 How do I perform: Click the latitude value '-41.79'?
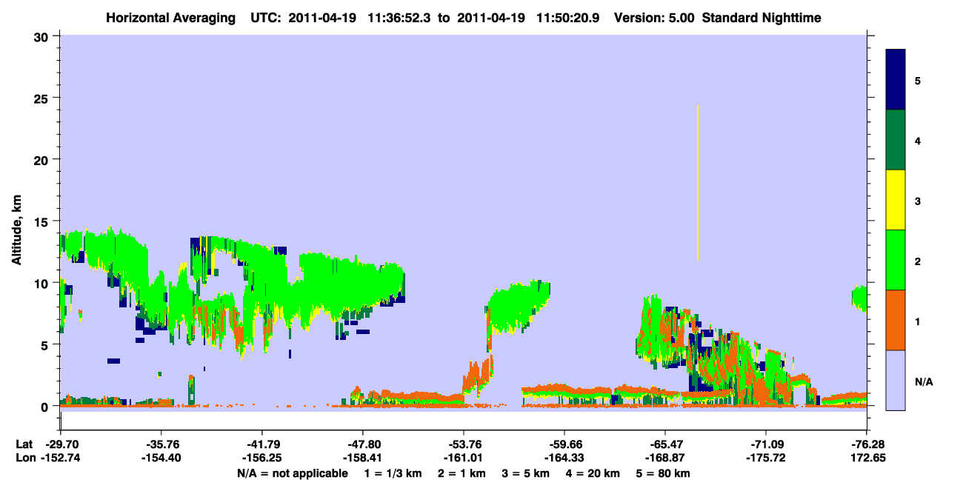pos(261,444)
